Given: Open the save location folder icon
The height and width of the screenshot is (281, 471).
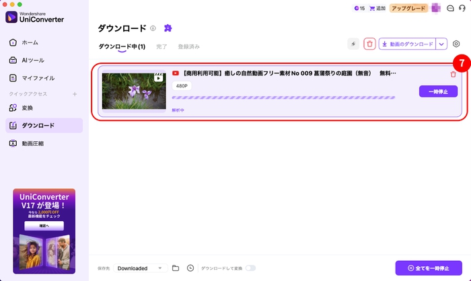Looking at the screenshot, I should pyautogui.click(x=176, y=268).
